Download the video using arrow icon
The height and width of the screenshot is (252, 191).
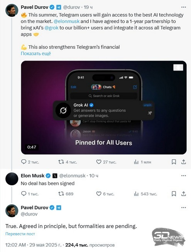pos(178,67)
